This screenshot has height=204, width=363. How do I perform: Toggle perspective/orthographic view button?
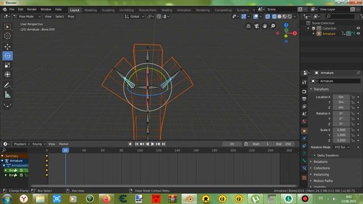[x=248, y=26]
